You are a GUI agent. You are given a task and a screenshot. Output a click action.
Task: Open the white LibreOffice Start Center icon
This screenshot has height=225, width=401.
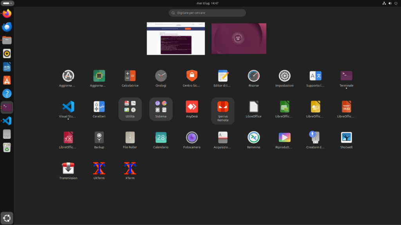253,107
